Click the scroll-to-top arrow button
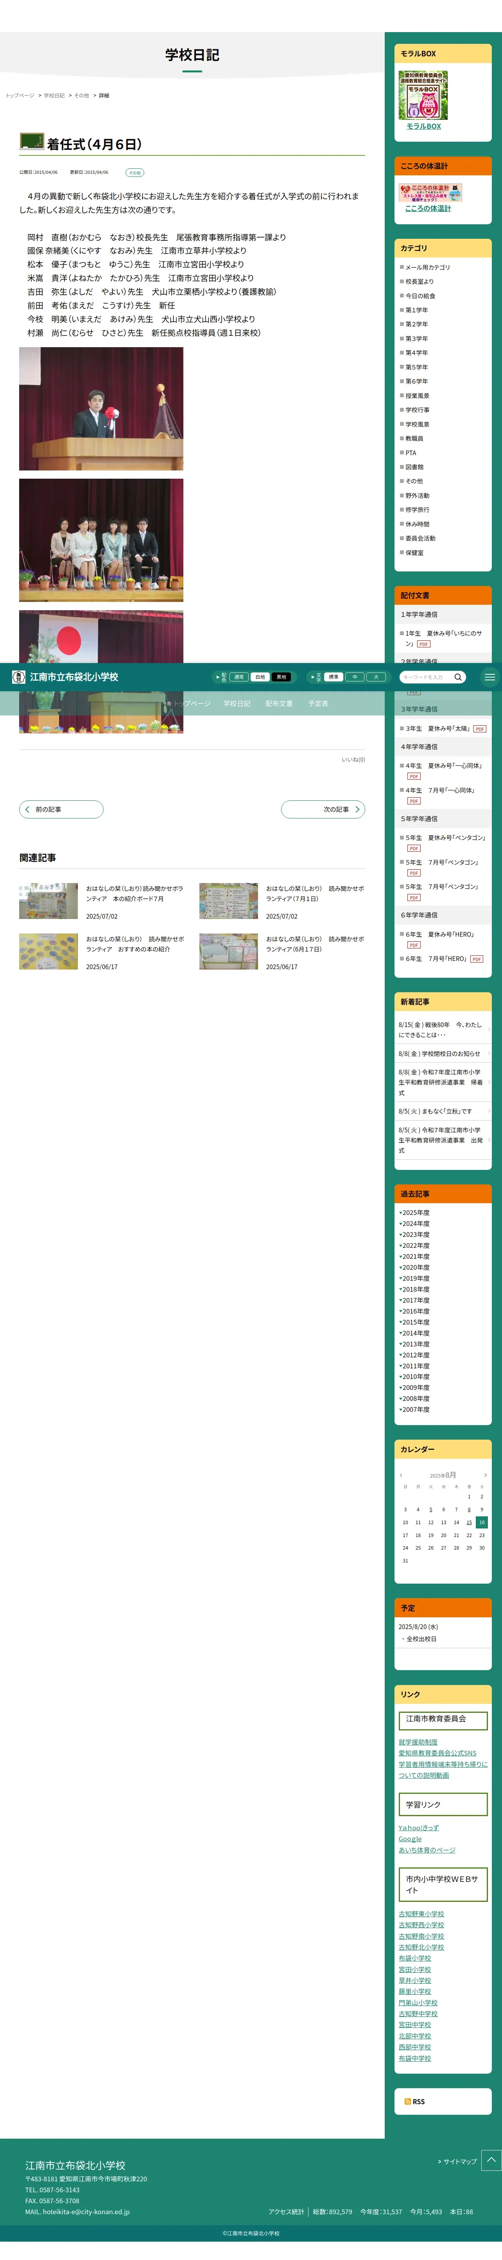502x2260 pixels. [x=491, y=2160]
